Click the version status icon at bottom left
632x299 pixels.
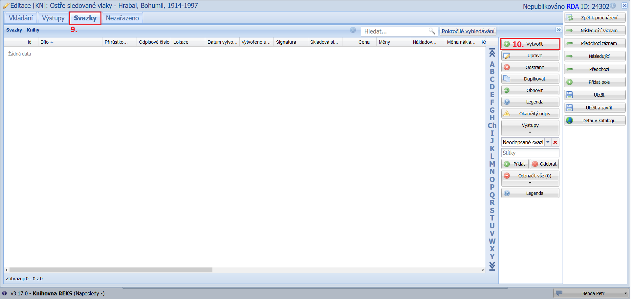click(4, 293)
